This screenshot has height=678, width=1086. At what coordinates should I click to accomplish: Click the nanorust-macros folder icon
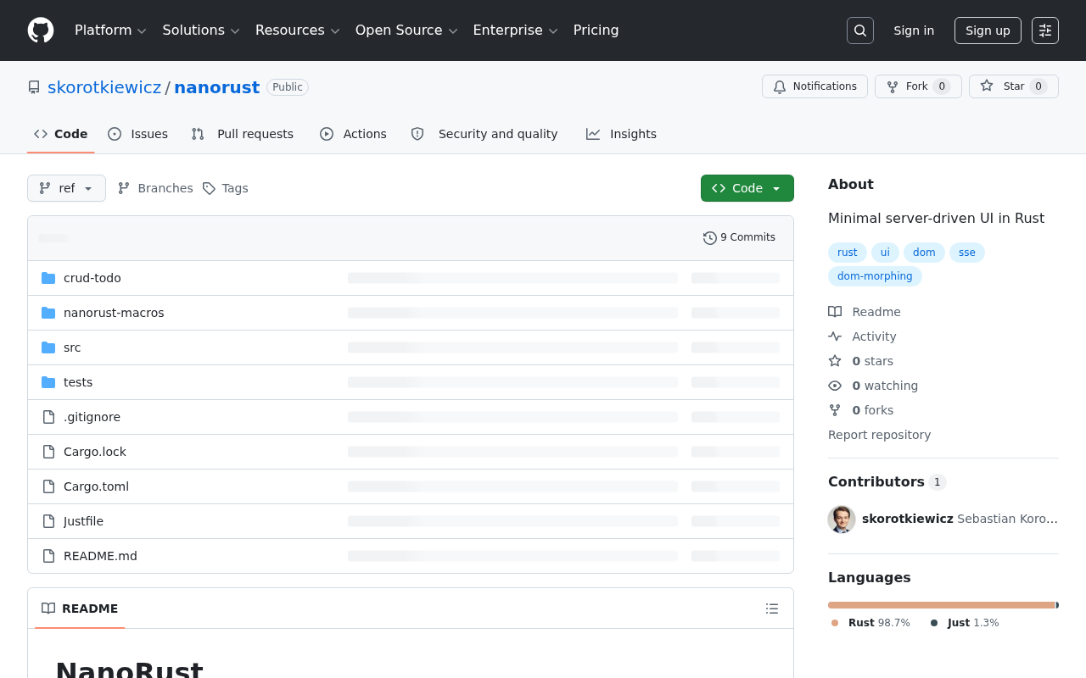[x=48, y=313]
